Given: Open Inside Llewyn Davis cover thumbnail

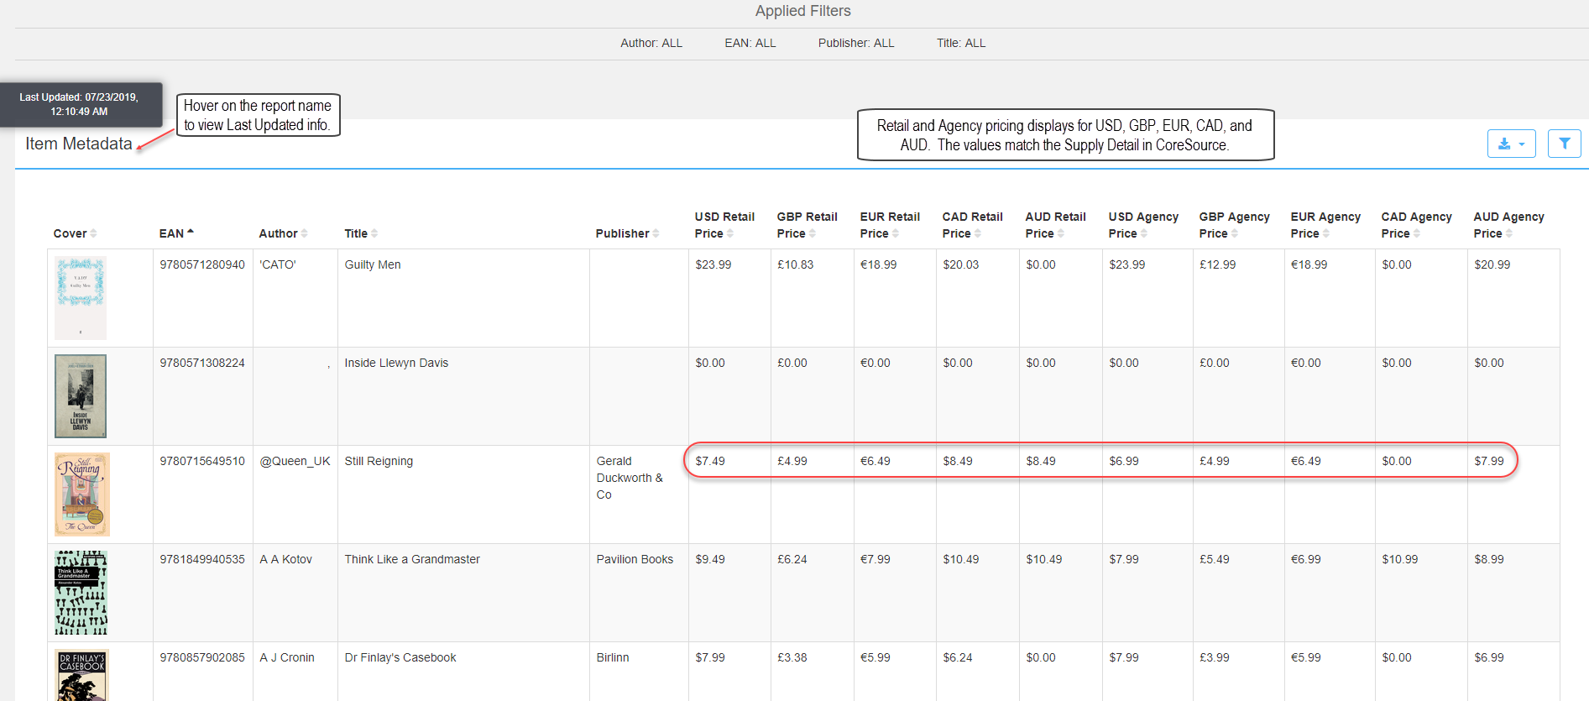Looking at the screenshot, I should (81, 396).
